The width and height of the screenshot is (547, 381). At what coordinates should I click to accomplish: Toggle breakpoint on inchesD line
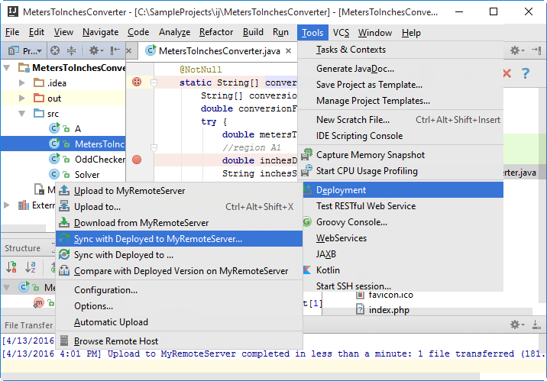click(x=137, y=160)
